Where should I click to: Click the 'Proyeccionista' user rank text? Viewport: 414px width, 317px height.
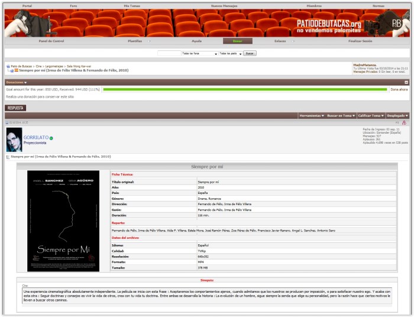click(x=35, y=143)
